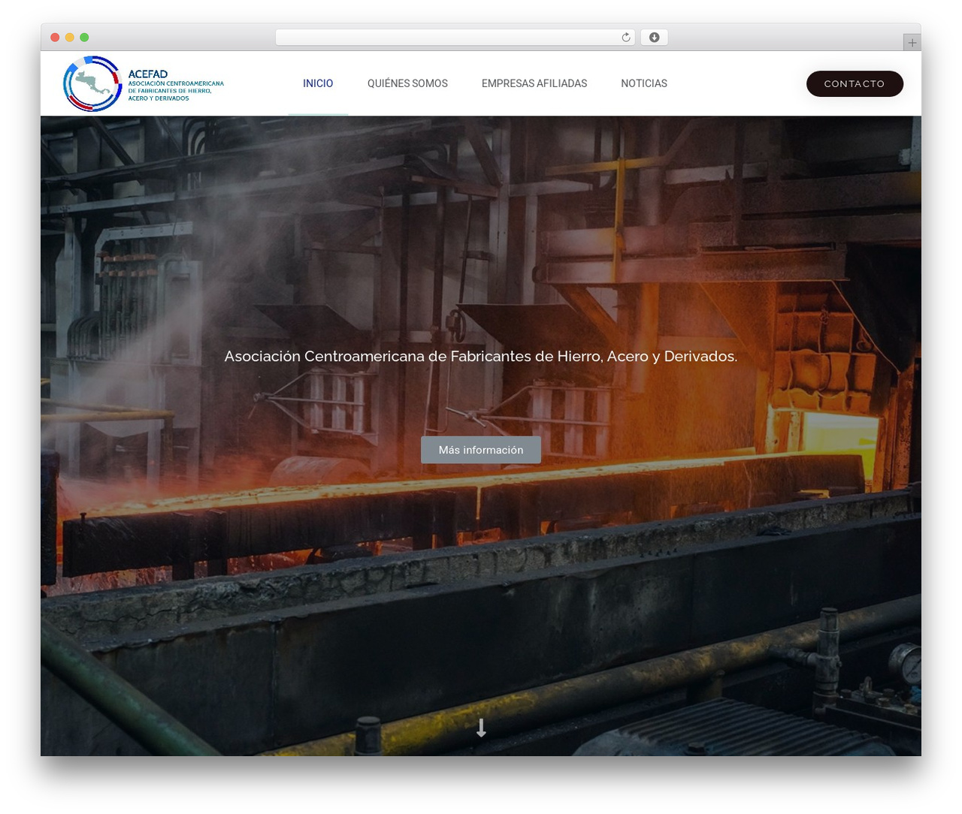Click the scroll-down arrow on the hero image

(481, 728)
